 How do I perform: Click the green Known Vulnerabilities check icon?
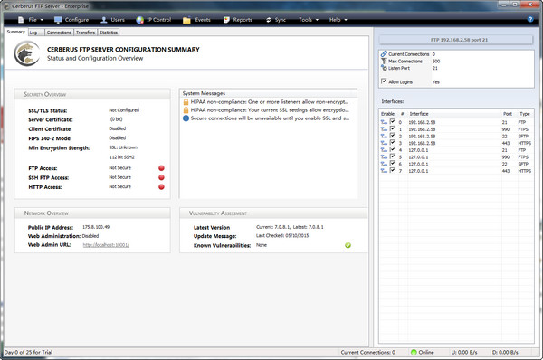click(x=348, y=245)
